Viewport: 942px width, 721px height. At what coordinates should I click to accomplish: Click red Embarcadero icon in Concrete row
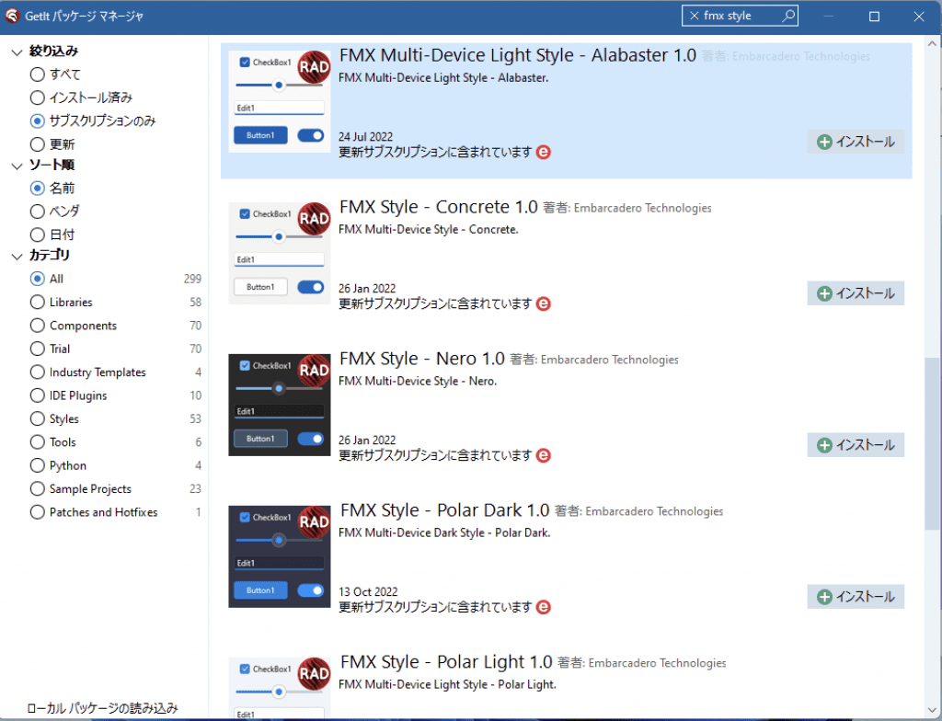click(x=543, y=304)
